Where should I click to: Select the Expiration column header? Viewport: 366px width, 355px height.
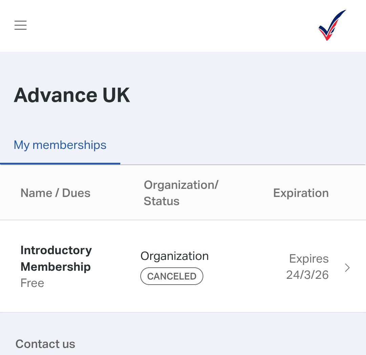pos(301,193)
